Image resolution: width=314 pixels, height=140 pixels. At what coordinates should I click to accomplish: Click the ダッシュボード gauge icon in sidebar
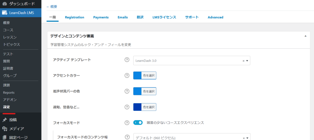click(5, 4)
